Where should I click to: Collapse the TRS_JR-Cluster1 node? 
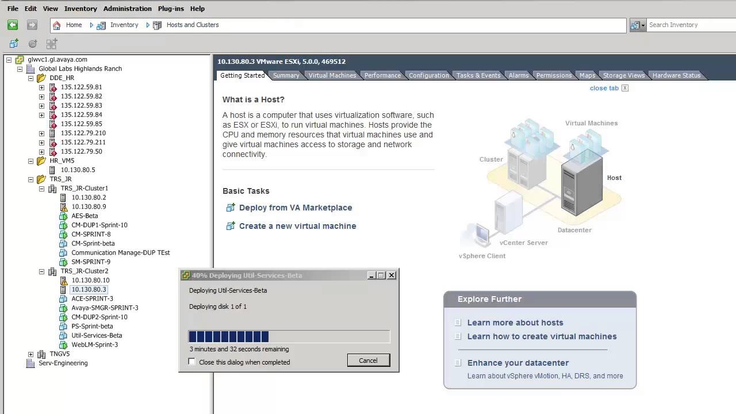41,189
